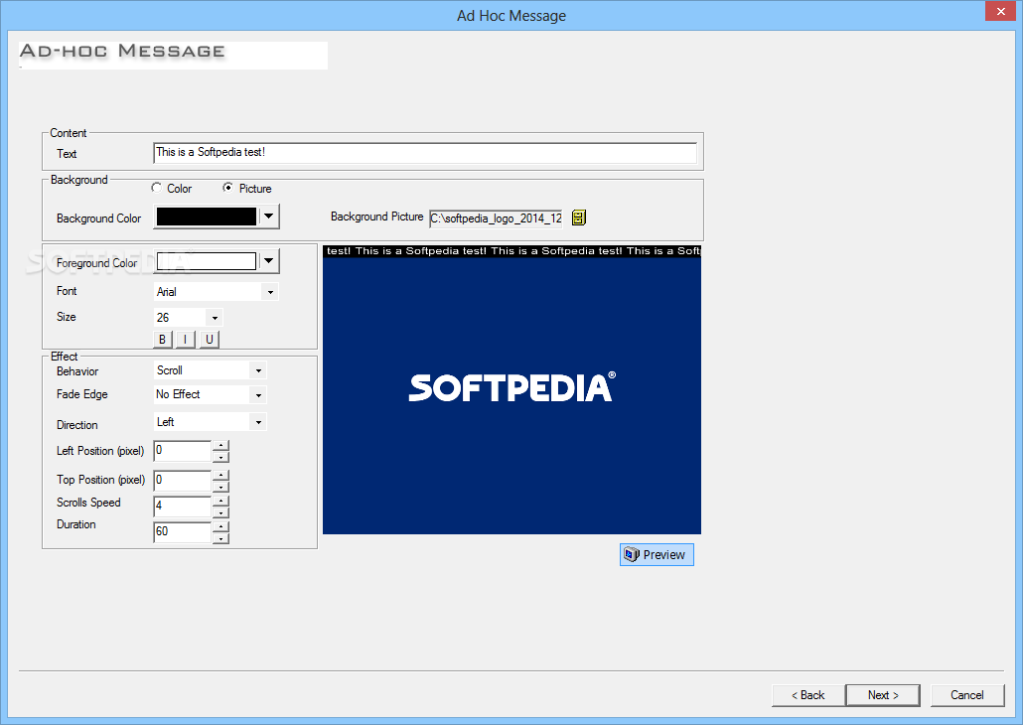1023x725 pixels.
Task: Click the Duration input field
Action: pyautogui.click(x=183, y=532)
